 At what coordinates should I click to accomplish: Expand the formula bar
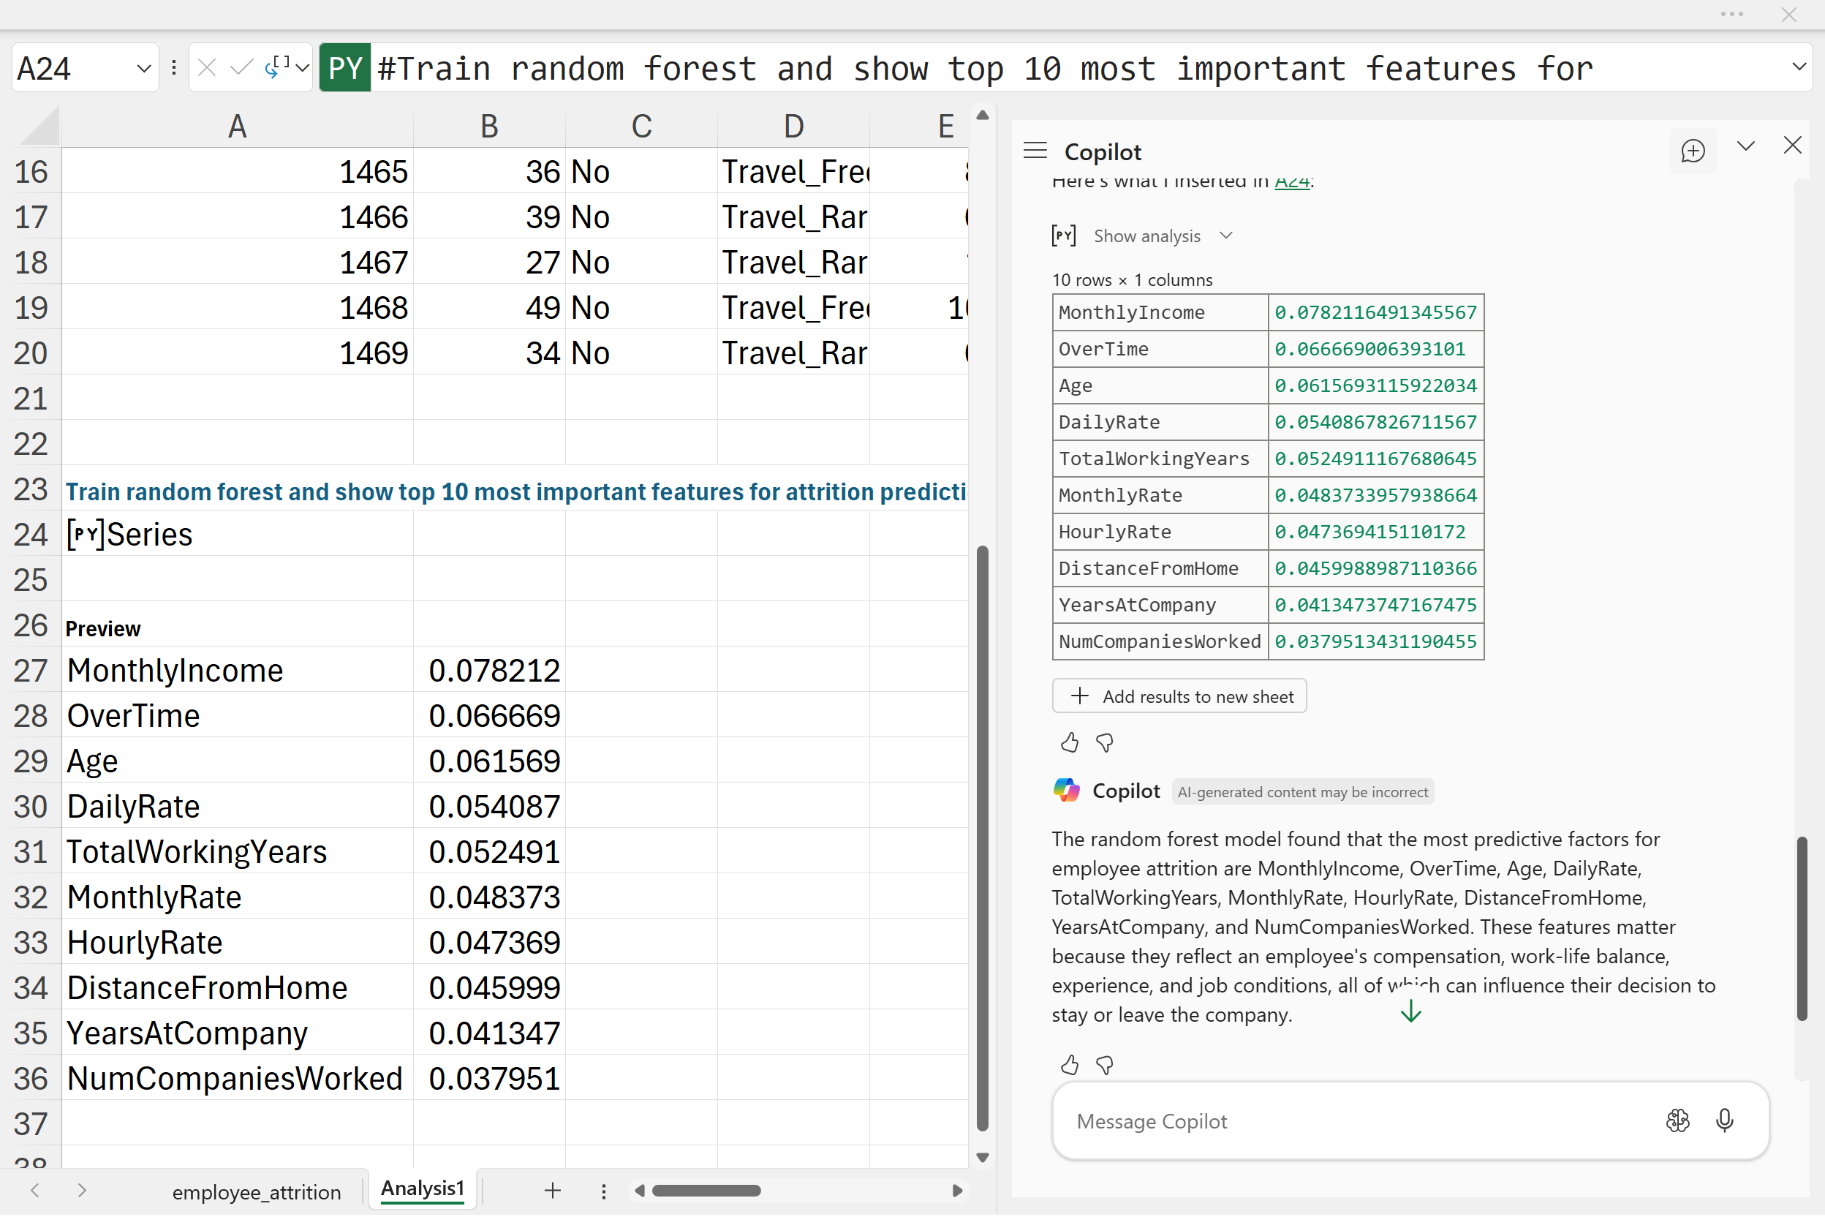tap(1799, 67)
